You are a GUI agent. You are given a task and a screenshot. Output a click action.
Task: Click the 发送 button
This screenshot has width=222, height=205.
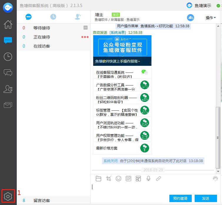tap(206, 198)
